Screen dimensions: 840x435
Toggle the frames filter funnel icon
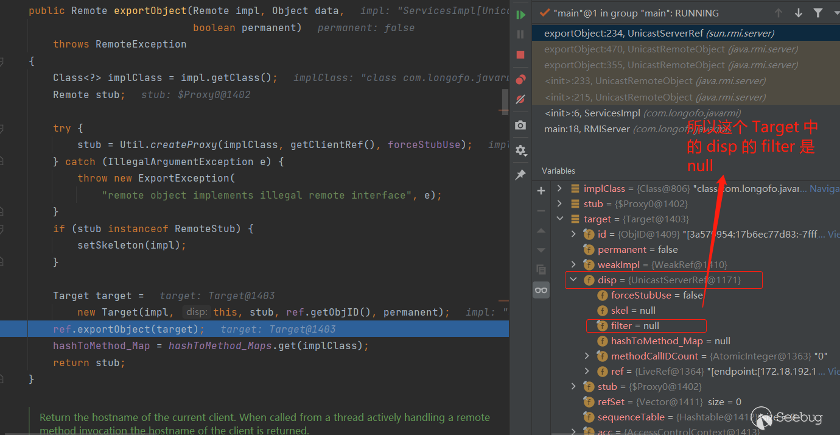point(818,13)
